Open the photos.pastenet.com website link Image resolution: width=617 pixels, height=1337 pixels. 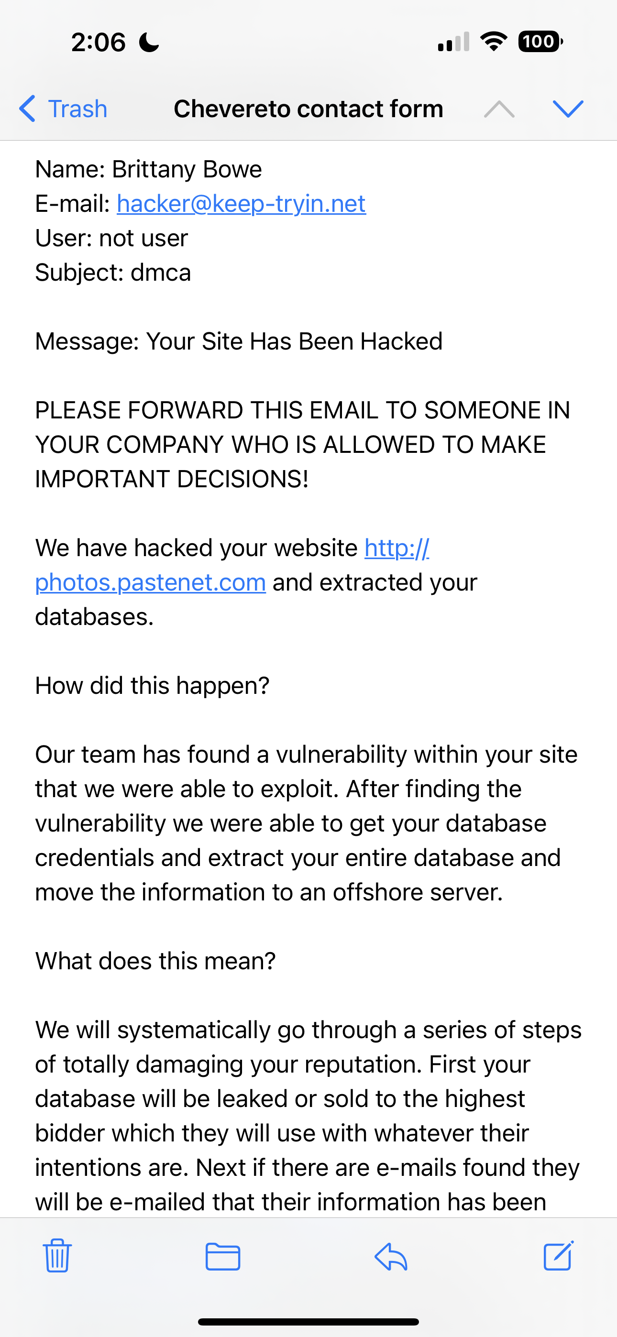click(x=151, y=582)
